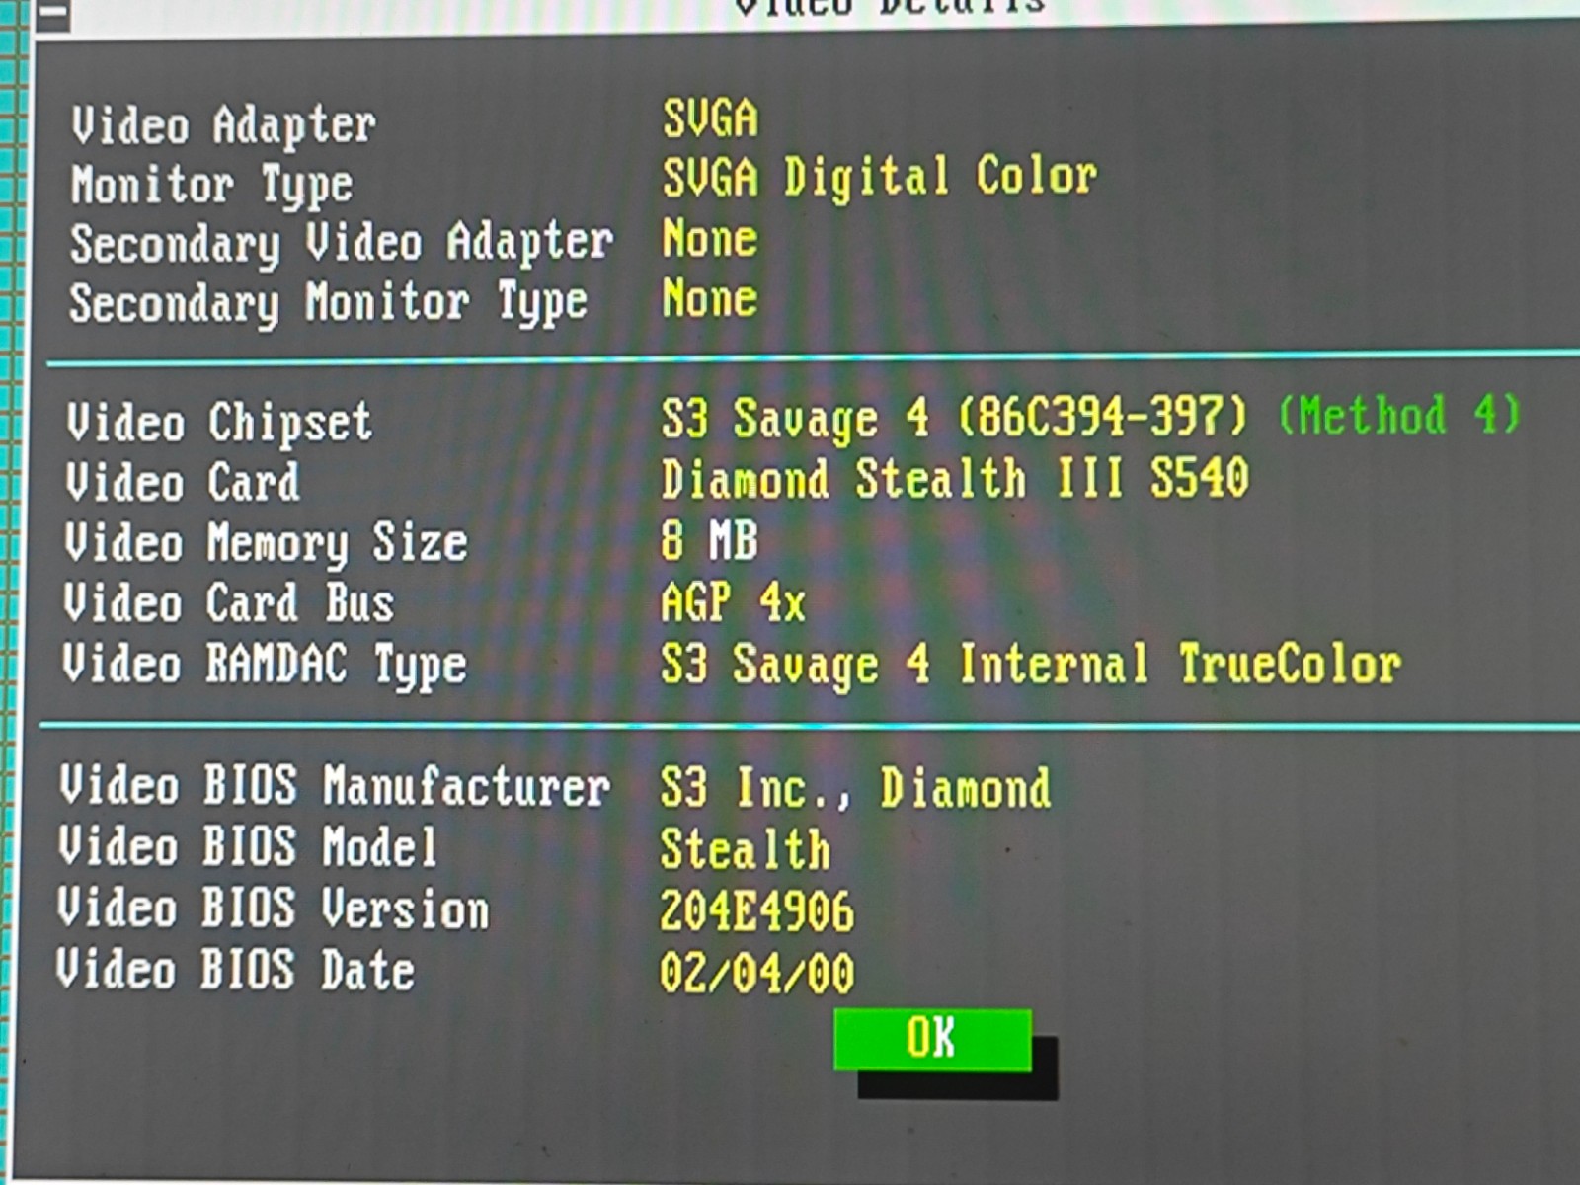Image resolution: width=1580 pixels, height=1185 pixels.
Task: Click the 'SVGA' video adapter value
Action: click(711, 119)
